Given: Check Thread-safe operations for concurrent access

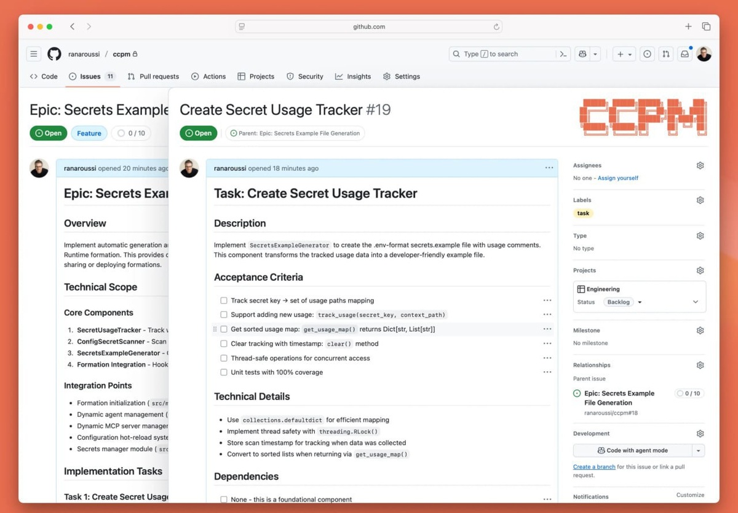Looking at the screenshot, I should click(224, 358).
